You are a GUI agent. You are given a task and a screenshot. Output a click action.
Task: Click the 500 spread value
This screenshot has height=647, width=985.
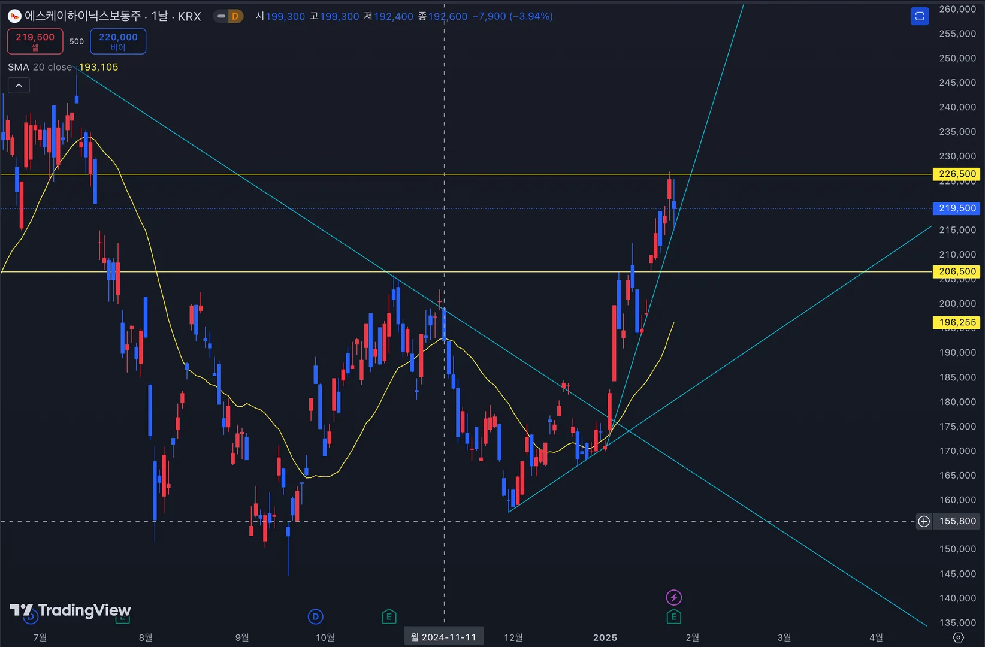point(77,41)
